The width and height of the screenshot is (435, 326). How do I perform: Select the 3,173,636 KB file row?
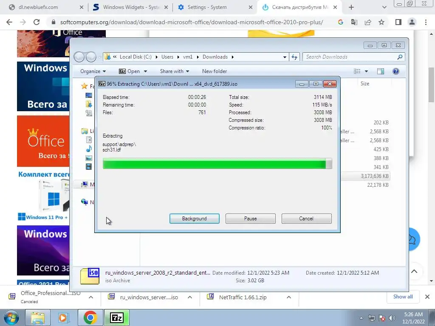coord(365,176)
